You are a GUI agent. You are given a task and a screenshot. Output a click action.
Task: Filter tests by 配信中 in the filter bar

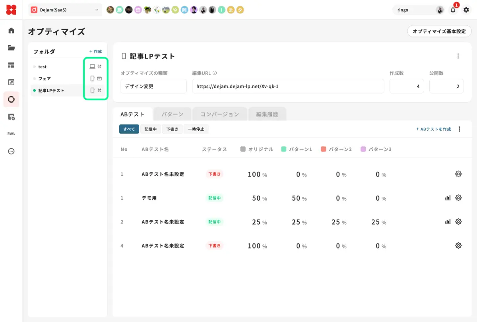coord(150,129)
